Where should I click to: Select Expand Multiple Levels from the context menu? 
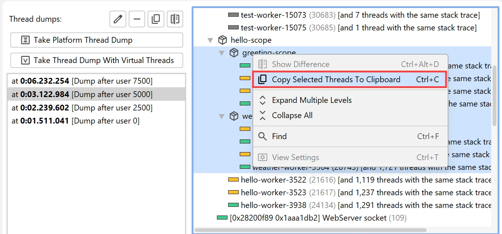(x=311, y=100)
